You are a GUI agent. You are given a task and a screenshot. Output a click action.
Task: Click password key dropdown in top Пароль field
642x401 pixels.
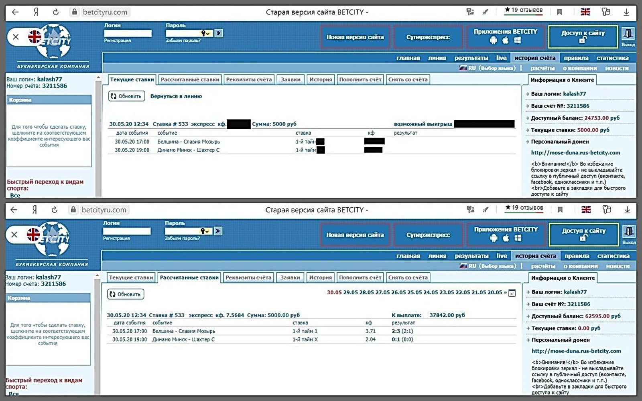click(206, 33)
